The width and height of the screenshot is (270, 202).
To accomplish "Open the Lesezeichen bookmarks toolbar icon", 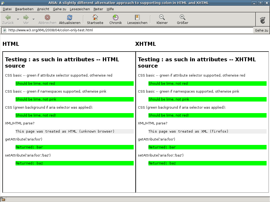I will pyautogui.click(x=137, y=17).
